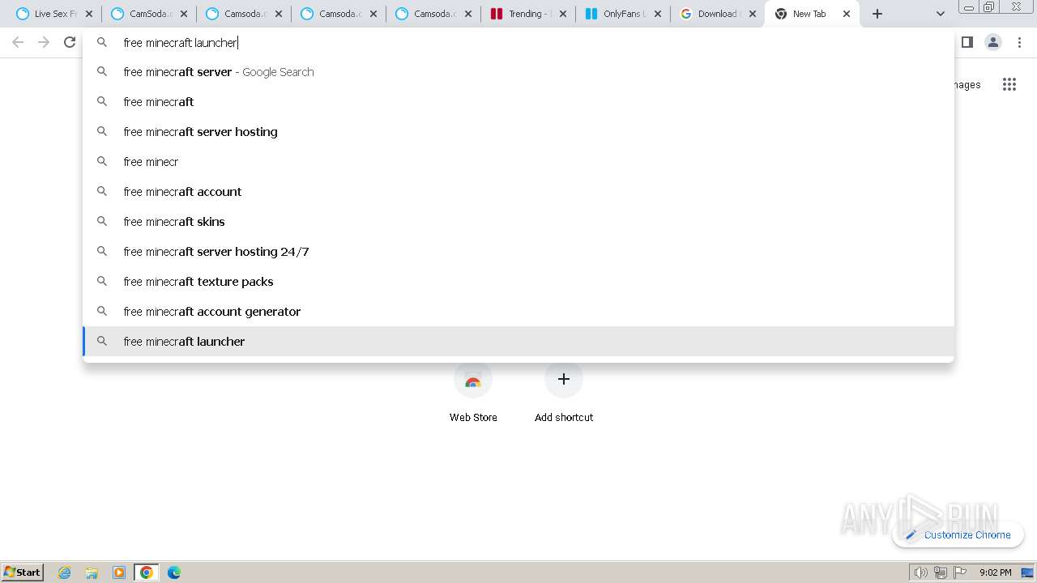Close the New Tab tab

(x=847, y=14)
